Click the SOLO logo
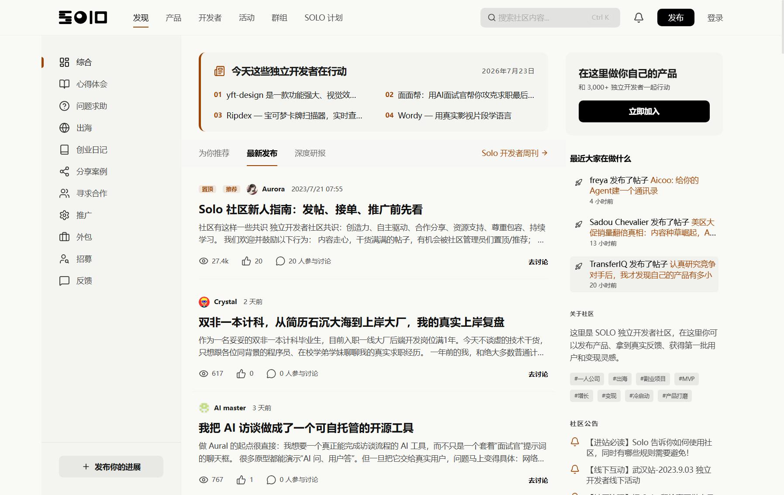 click(83, 17)
